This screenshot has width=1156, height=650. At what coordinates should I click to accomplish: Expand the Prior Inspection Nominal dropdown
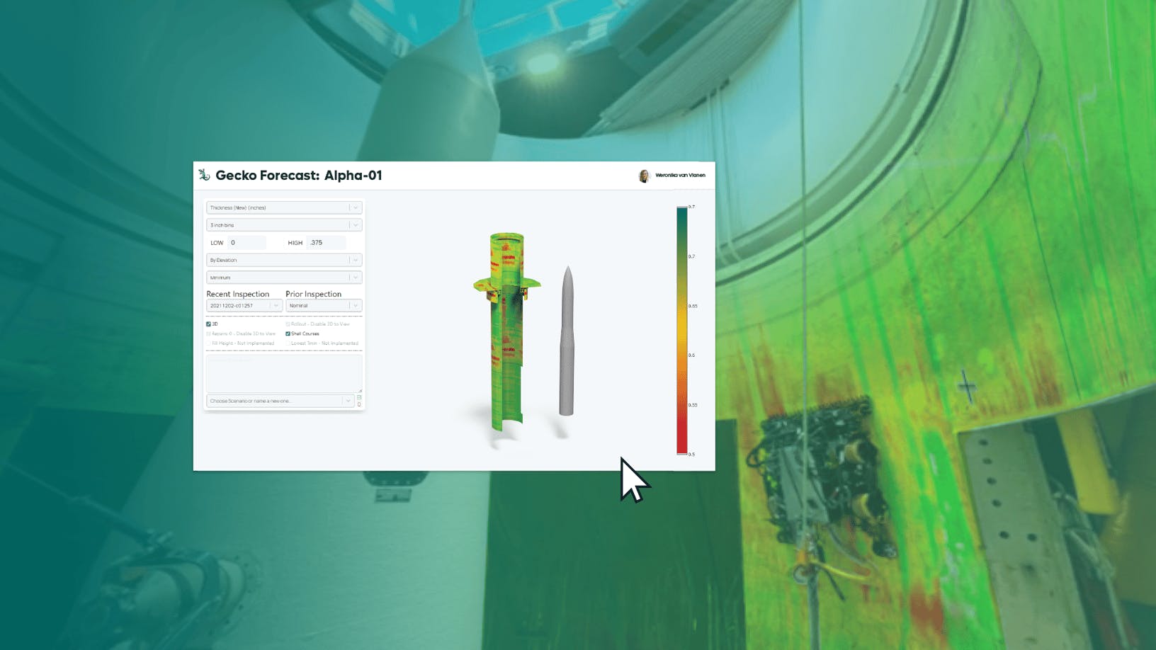point(324,306)
